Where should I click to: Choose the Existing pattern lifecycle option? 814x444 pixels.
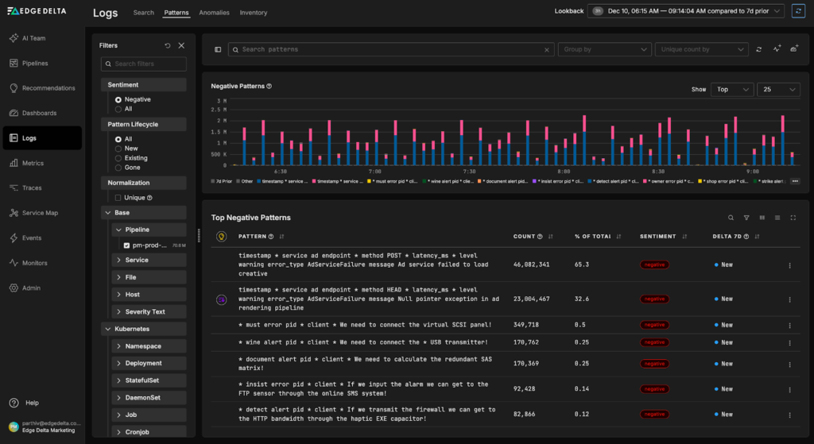point(118,158)
